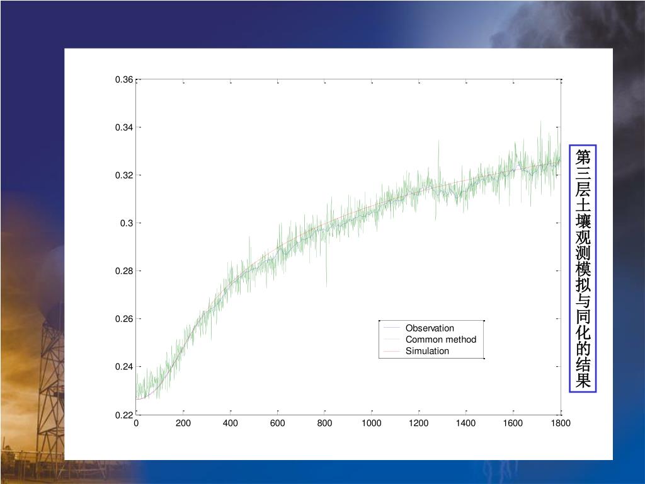Click x-axis label 1000

(372, 423)
